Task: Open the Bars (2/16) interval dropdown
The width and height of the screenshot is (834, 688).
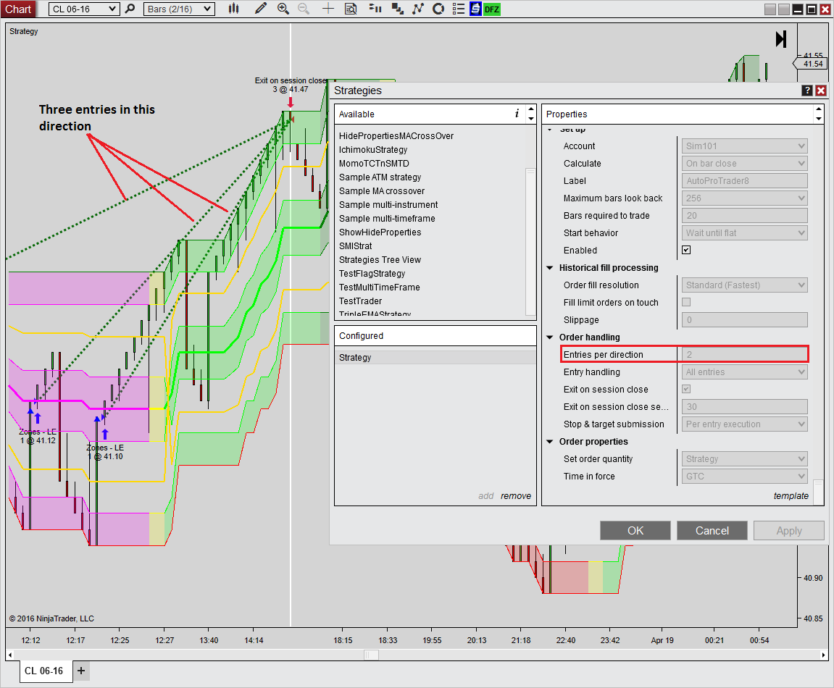Action: click(x=179, y=9)
